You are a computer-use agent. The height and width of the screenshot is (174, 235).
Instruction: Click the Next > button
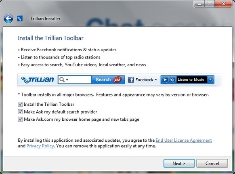pos(179,164)
